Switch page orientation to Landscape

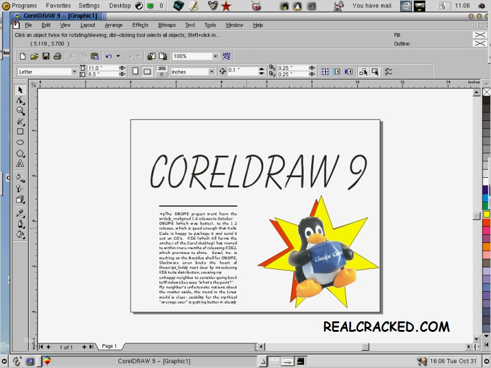[x=147, y=71]
